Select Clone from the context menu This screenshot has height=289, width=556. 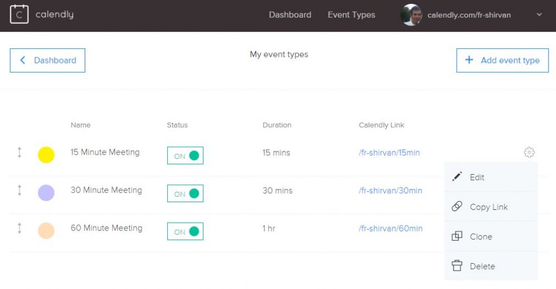tap(491, 236)
